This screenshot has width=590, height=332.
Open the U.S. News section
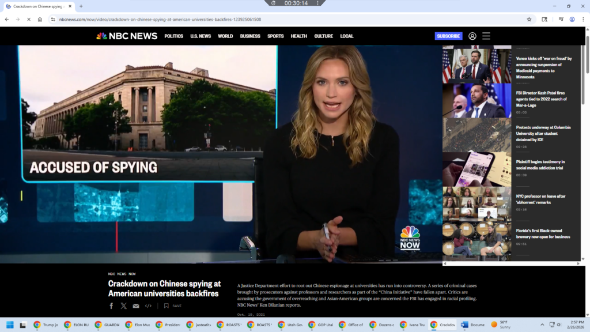pos(201,36)
